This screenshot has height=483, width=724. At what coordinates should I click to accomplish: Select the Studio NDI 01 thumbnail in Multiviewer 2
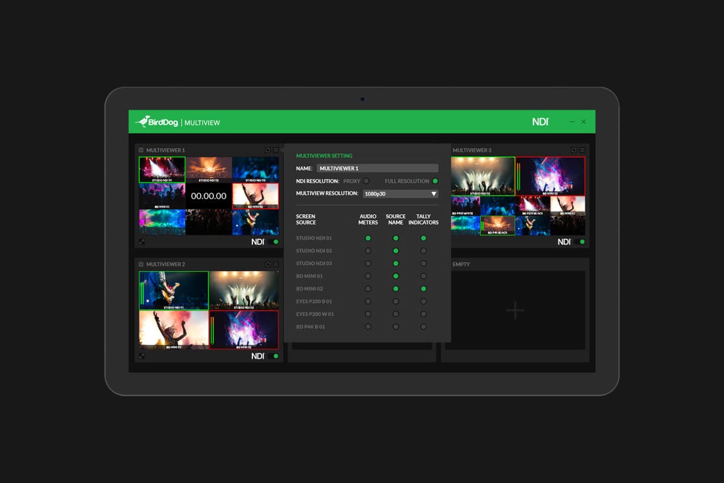pos(174,290)
